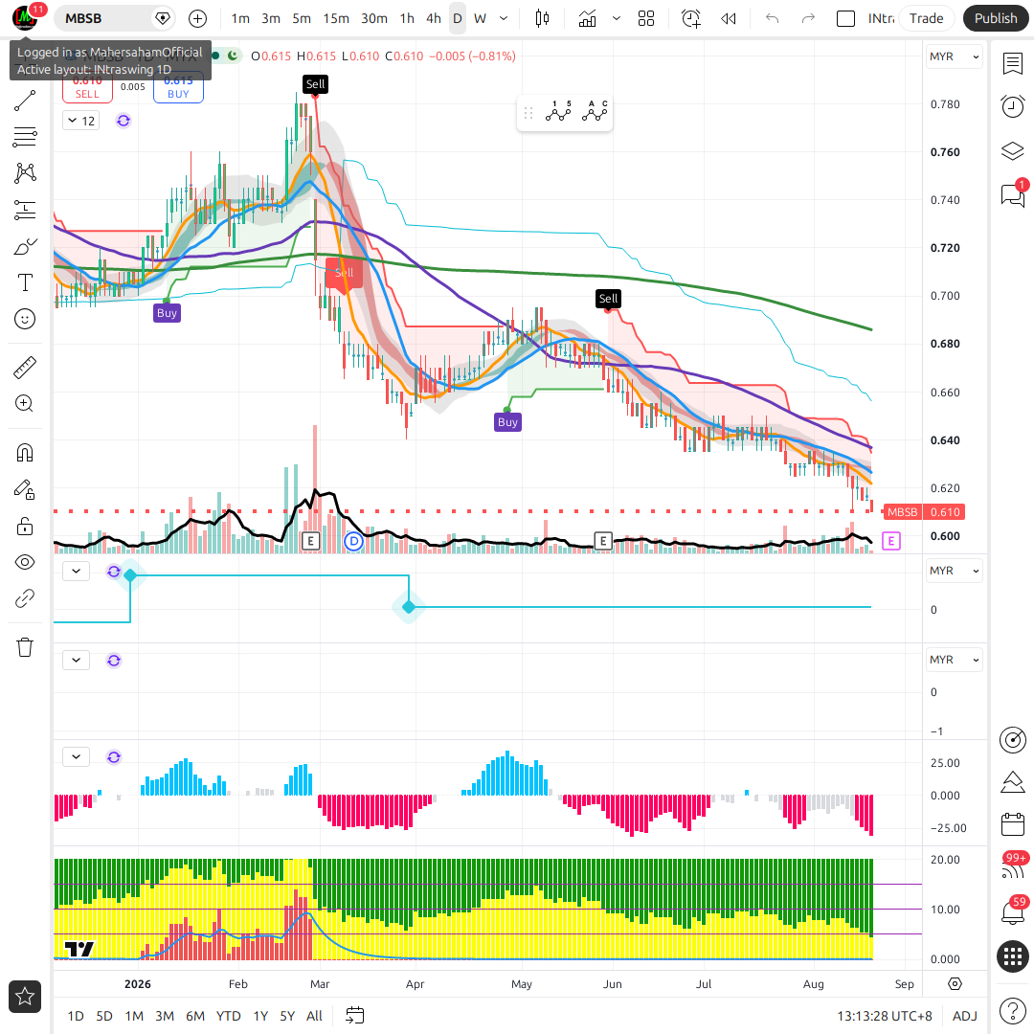Screen dimensions: 1034x1034
Task: Open the help center question icon
Action: [1012, 1010]
